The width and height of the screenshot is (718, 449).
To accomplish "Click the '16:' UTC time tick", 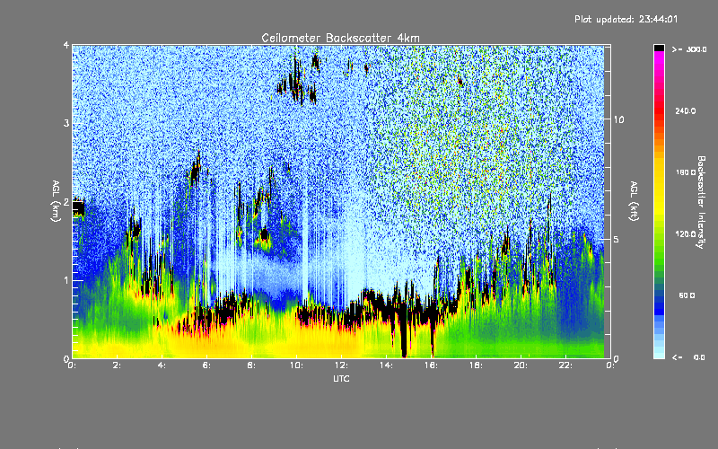I will [x=431, y=365].
